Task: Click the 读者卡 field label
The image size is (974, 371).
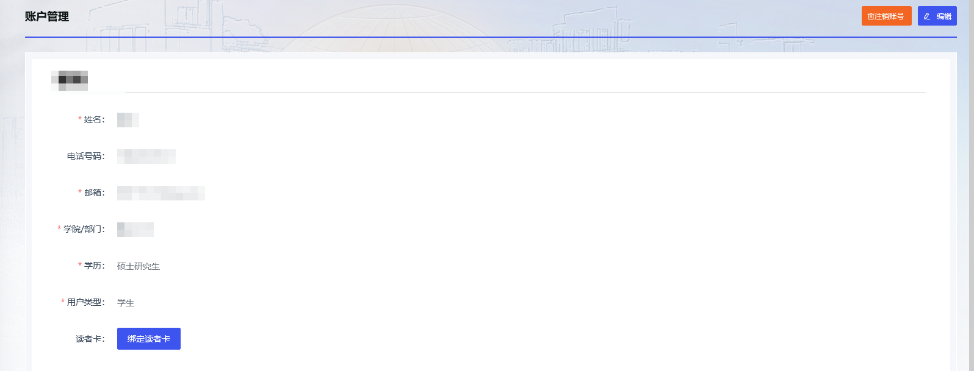Action: coord(90,339)
